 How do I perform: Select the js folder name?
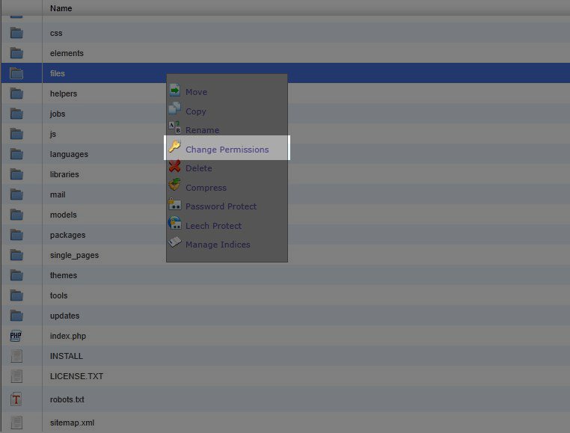(53, 134)
